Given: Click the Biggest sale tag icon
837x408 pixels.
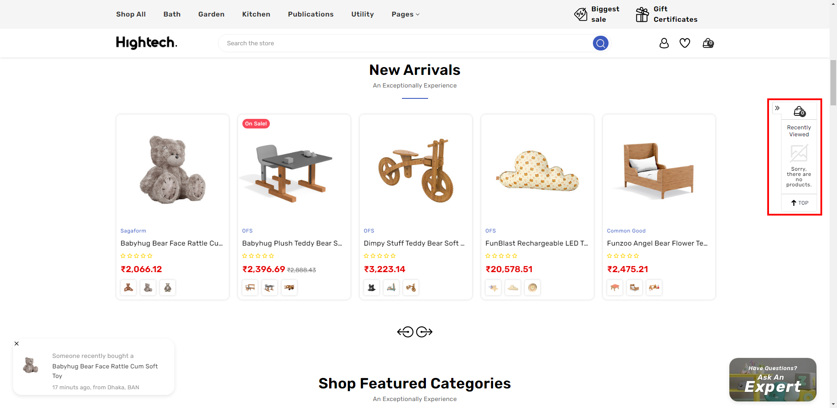Looking at the screenshot, I should (581, 14).
